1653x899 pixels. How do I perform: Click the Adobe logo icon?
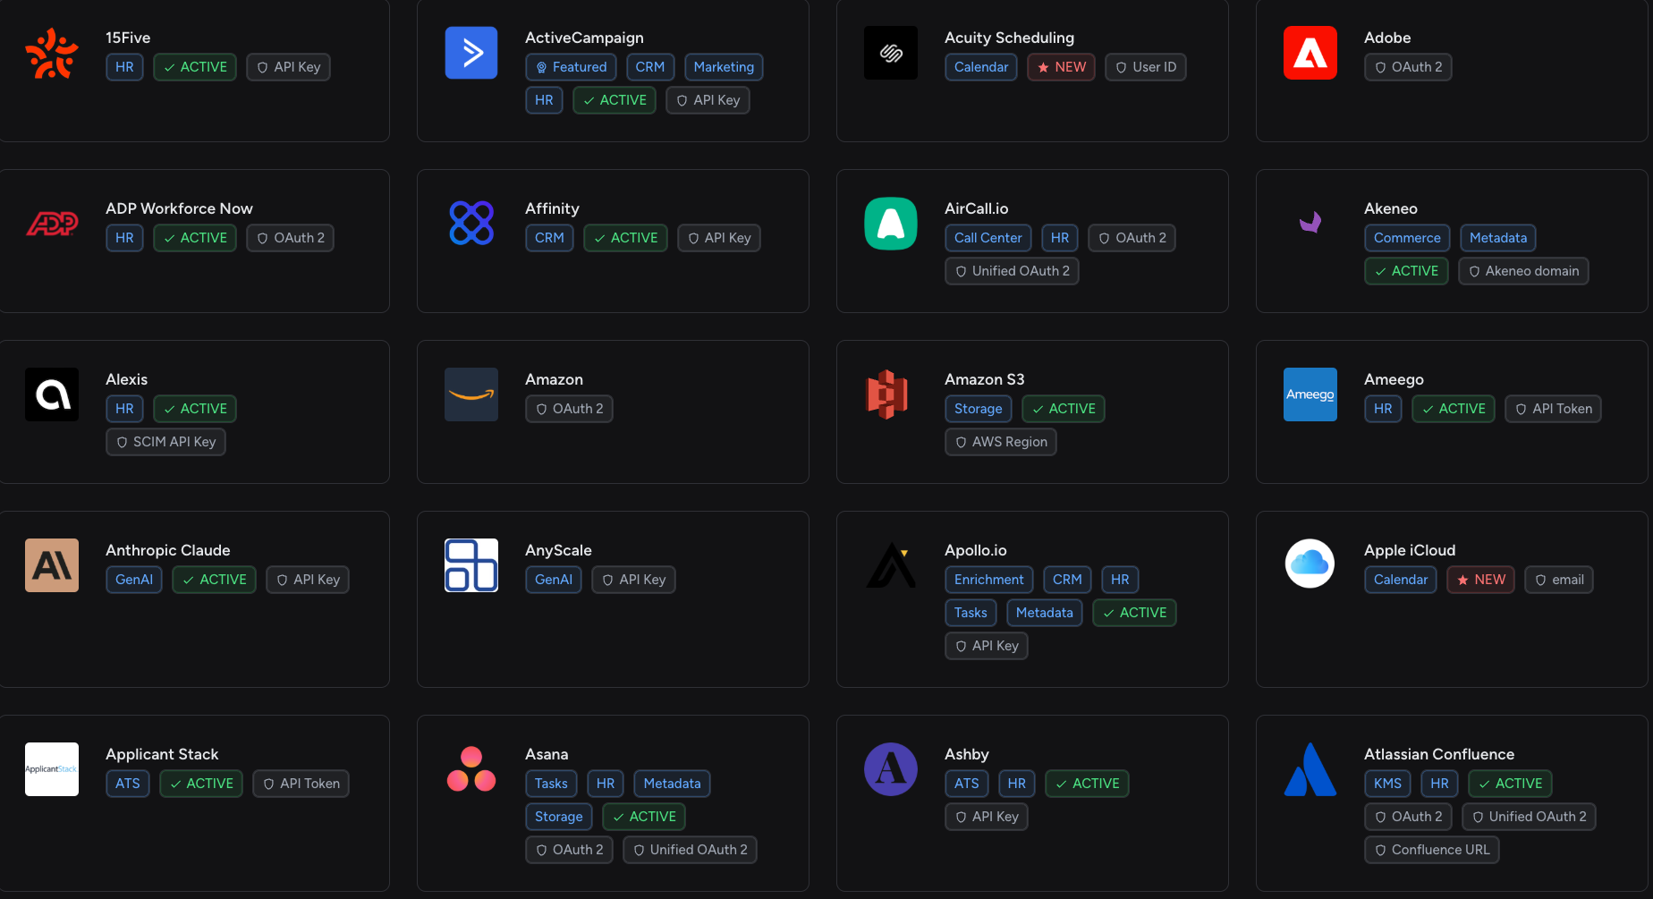1310,53
